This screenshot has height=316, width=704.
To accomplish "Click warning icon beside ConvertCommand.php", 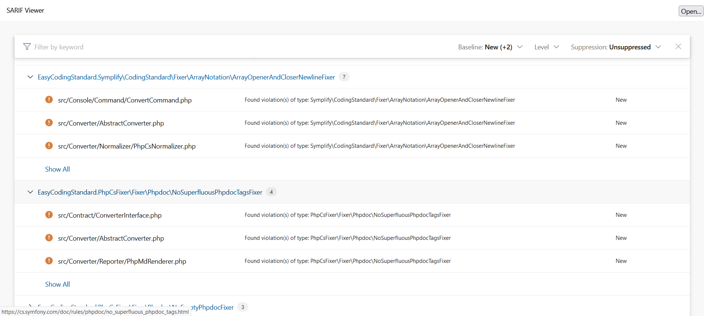I will (49, 100).
